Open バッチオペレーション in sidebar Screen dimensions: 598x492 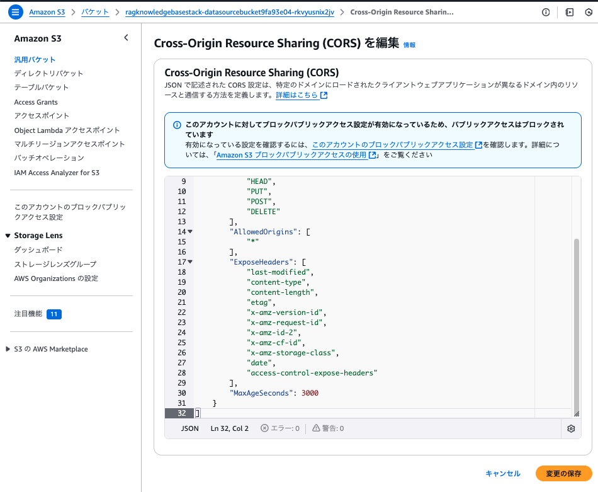(49, 157)
